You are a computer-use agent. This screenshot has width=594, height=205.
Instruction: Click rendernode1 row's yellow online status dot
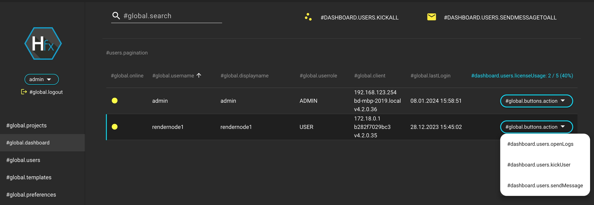pyautogui.click(x=115, y=127)
